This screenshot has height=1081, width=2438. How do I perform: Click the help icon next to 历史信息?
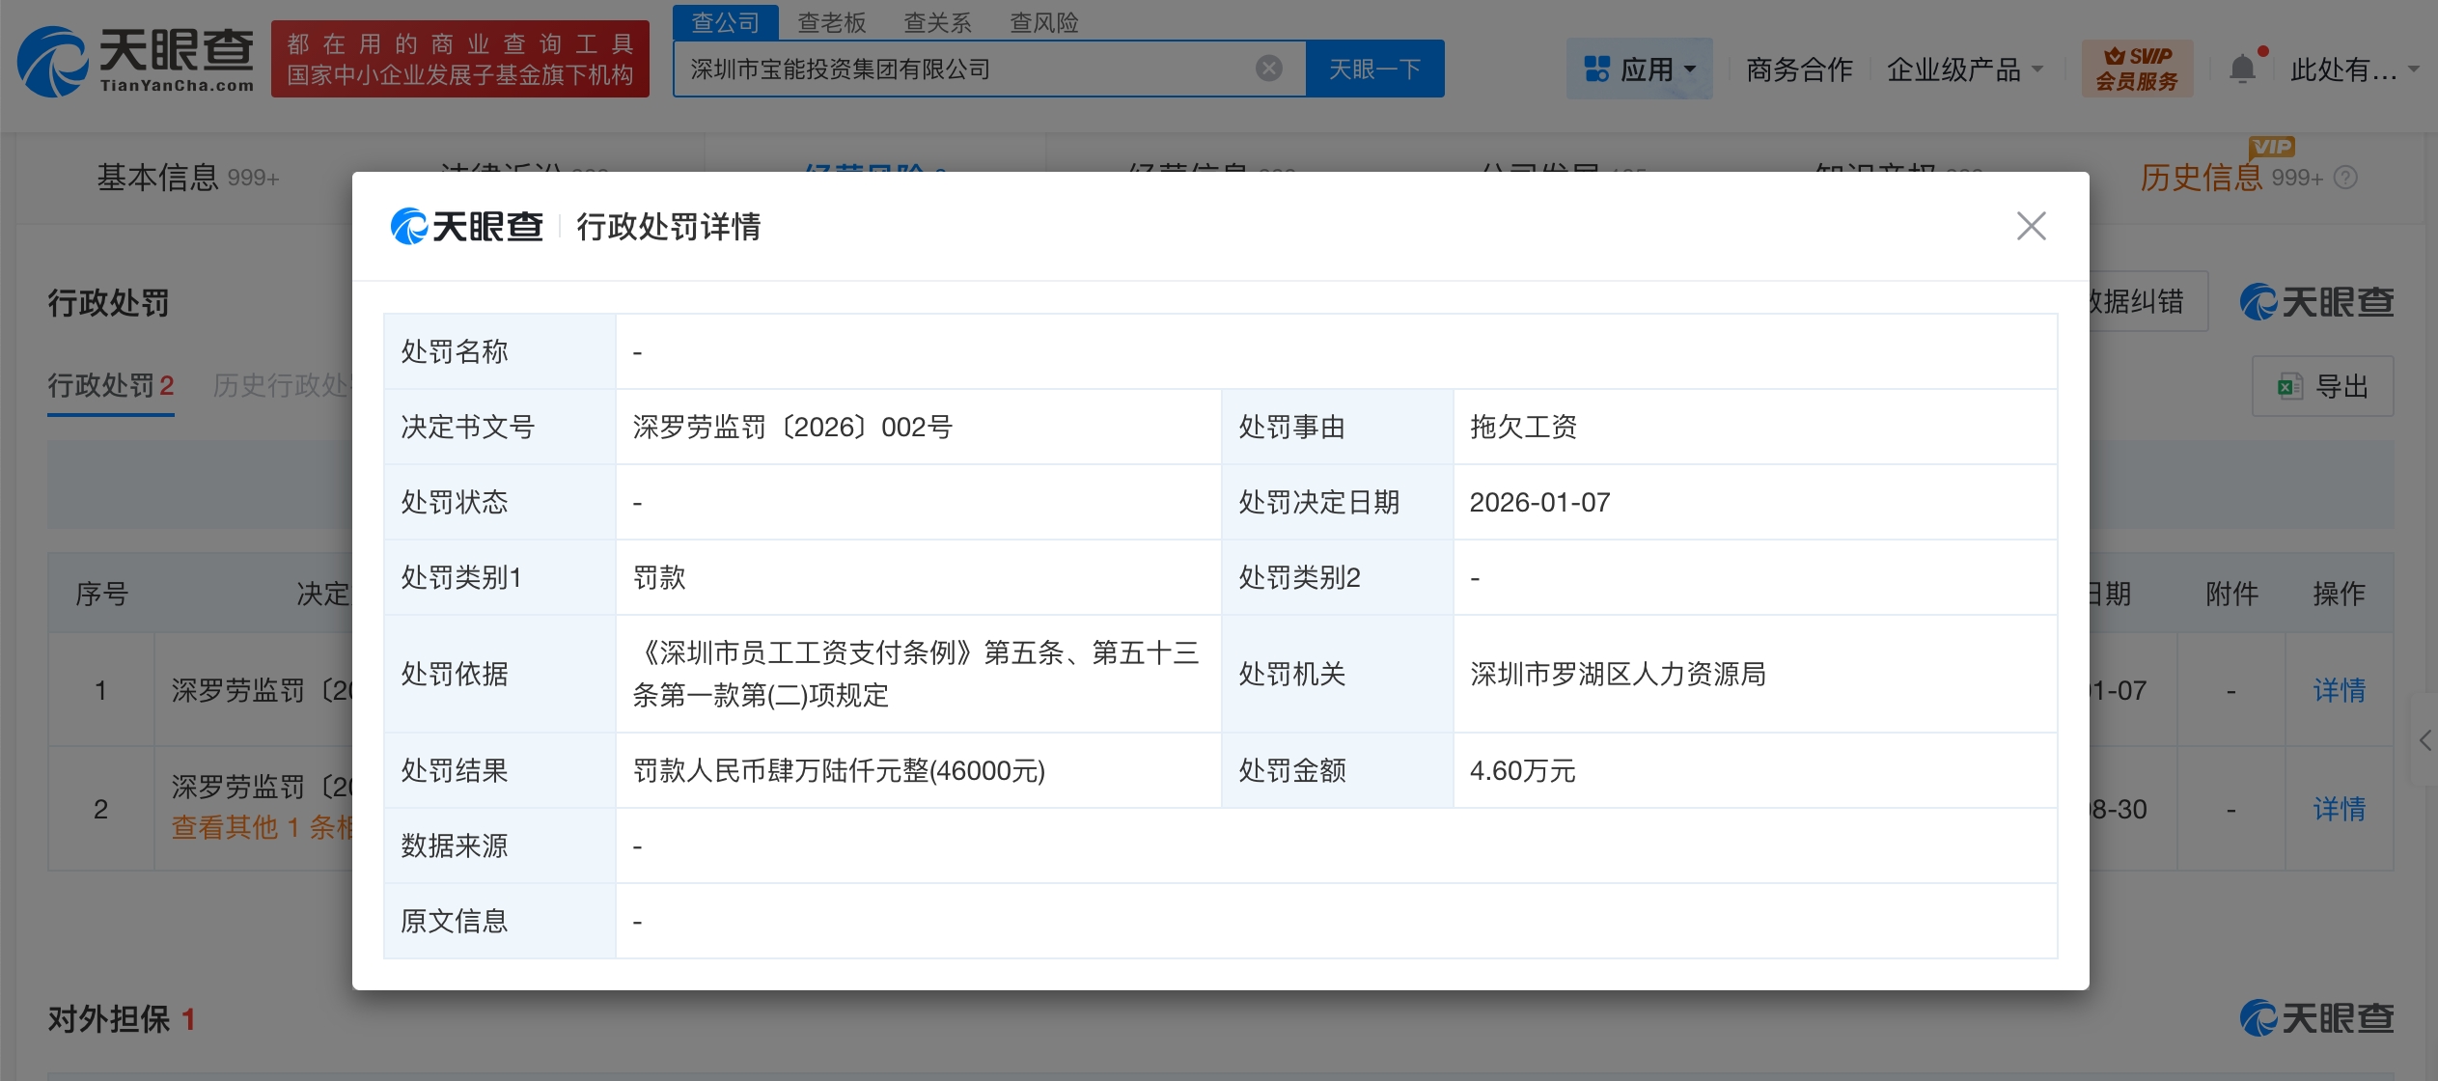[x=2345, y=178]
